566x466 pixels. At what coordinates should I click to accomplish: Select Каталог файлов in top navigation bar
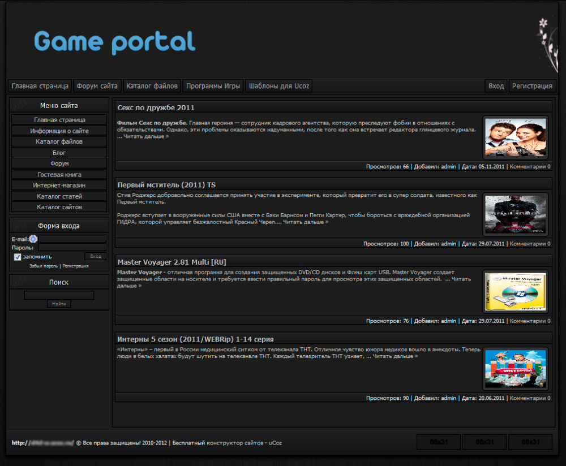pos(152,86)
